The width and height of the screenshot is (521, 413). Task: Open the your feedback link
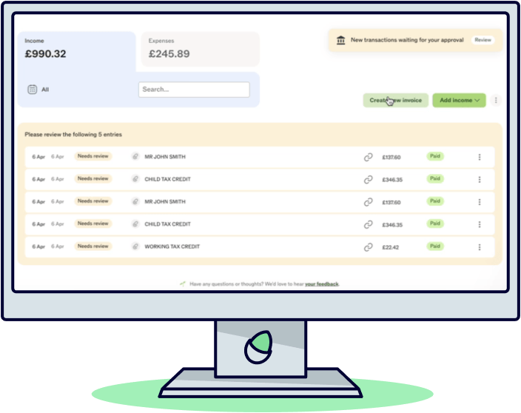point(322,284)
